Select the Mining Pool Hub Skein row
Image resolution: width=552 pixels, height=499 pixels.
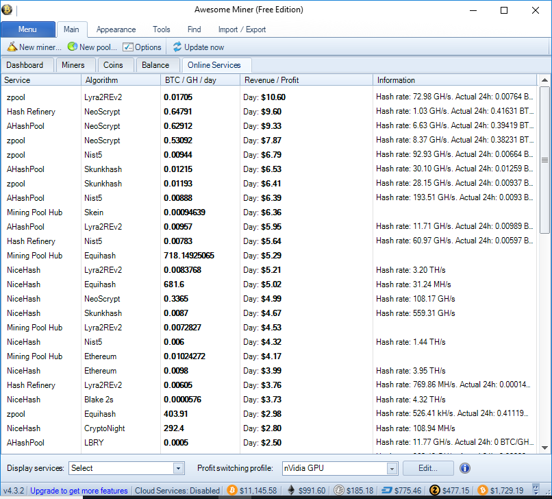pos(270,212)
